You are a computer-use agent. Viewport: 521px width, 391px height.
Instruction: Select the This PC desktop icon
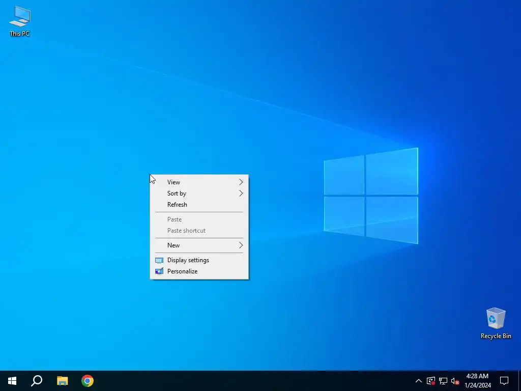[20, 21]
